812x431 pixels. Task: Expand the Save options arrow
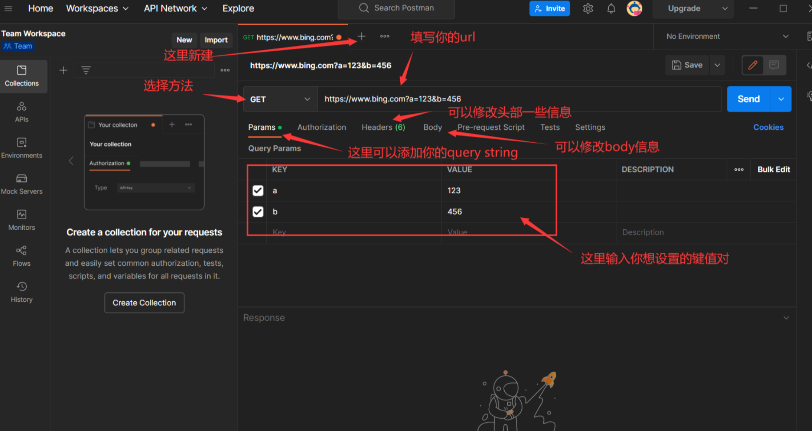[717, 65]
